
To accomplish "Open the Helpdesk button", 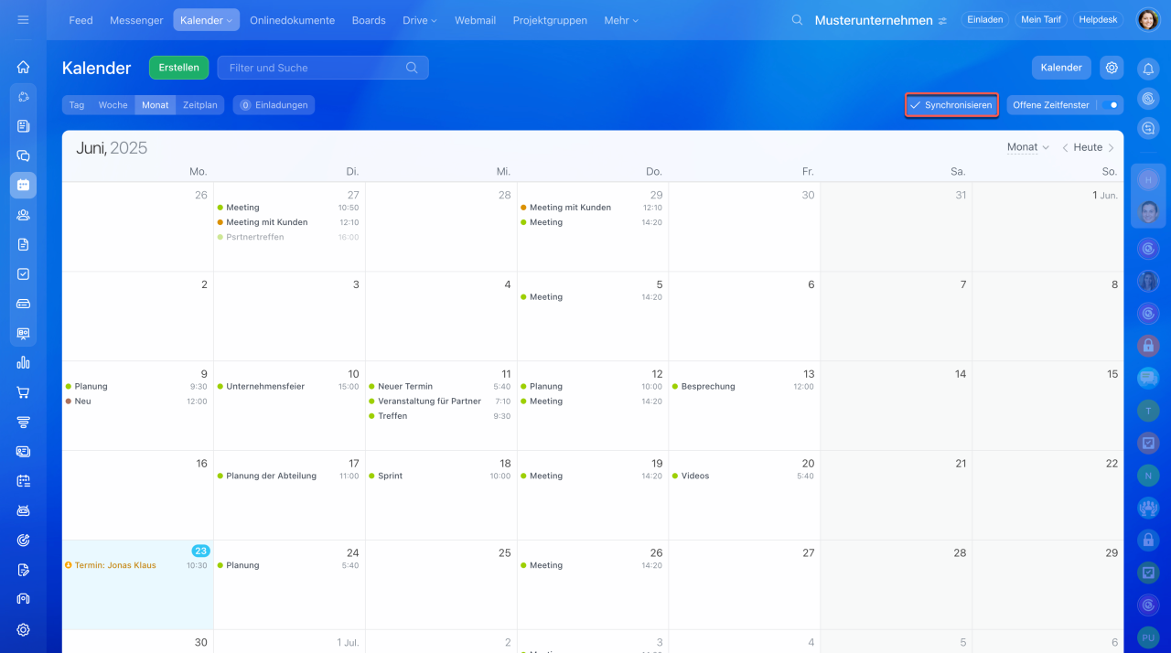I will point(1098,20).
